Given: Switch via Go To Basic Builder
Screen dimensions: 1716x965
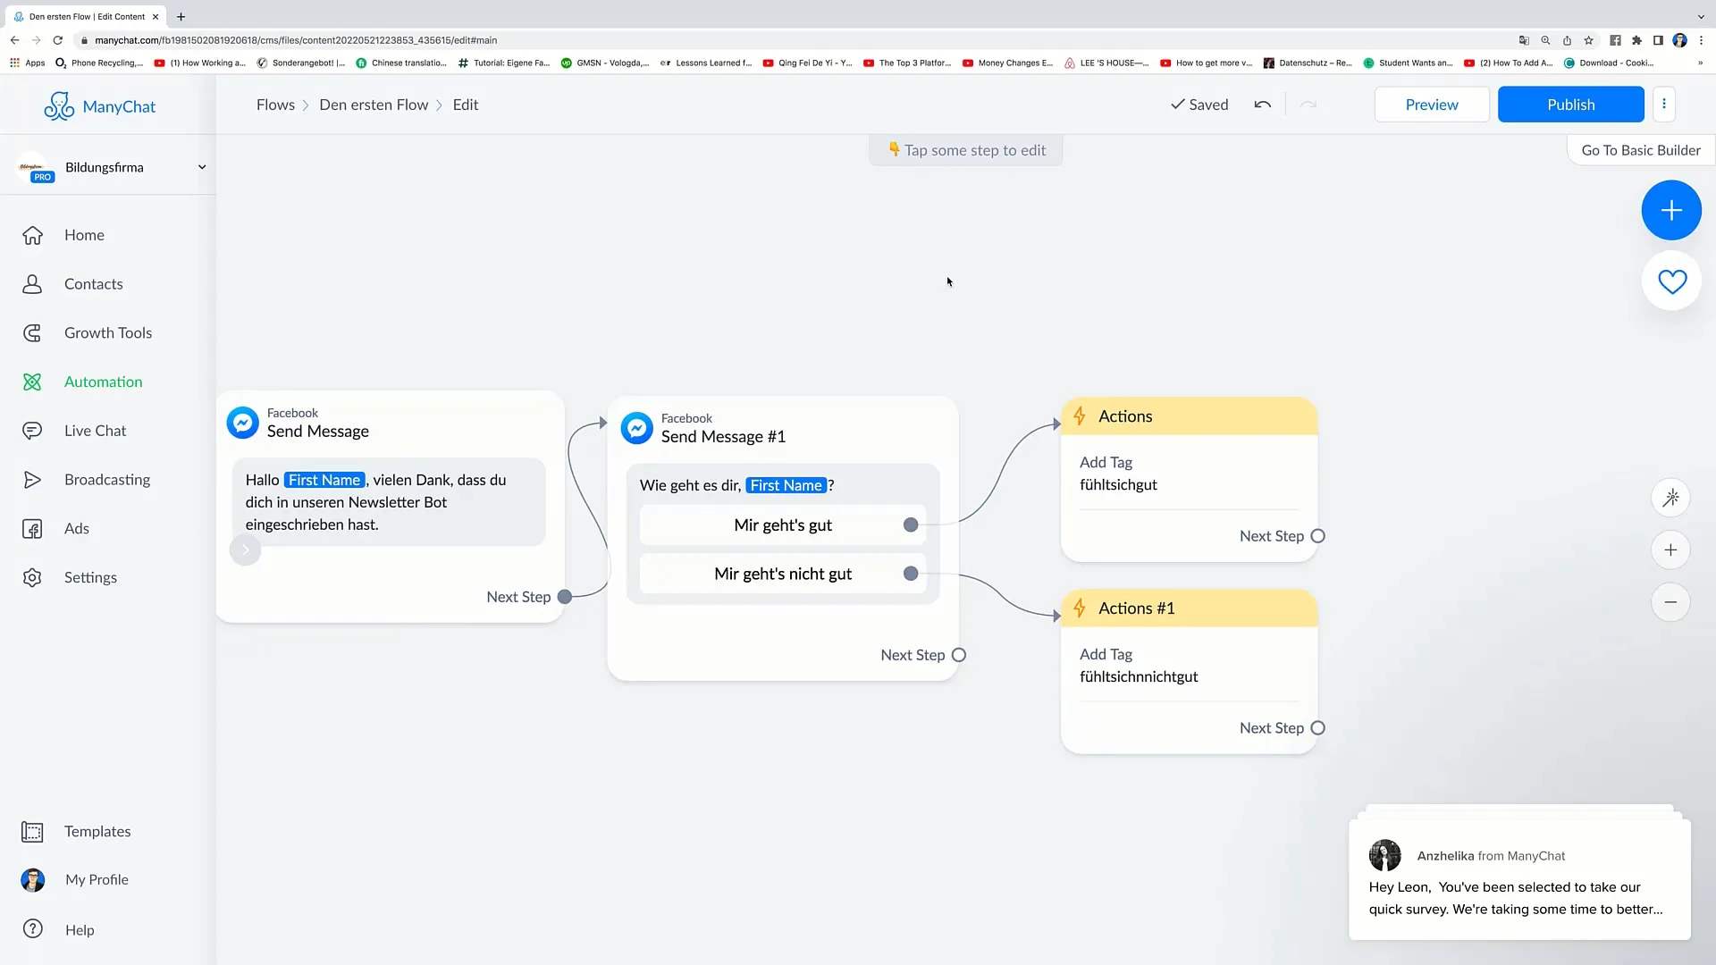Looking at the screenshot, I should (x=1641, y=150).
